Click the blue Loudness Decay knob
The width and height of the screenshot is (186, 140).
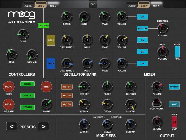(108, 125)
